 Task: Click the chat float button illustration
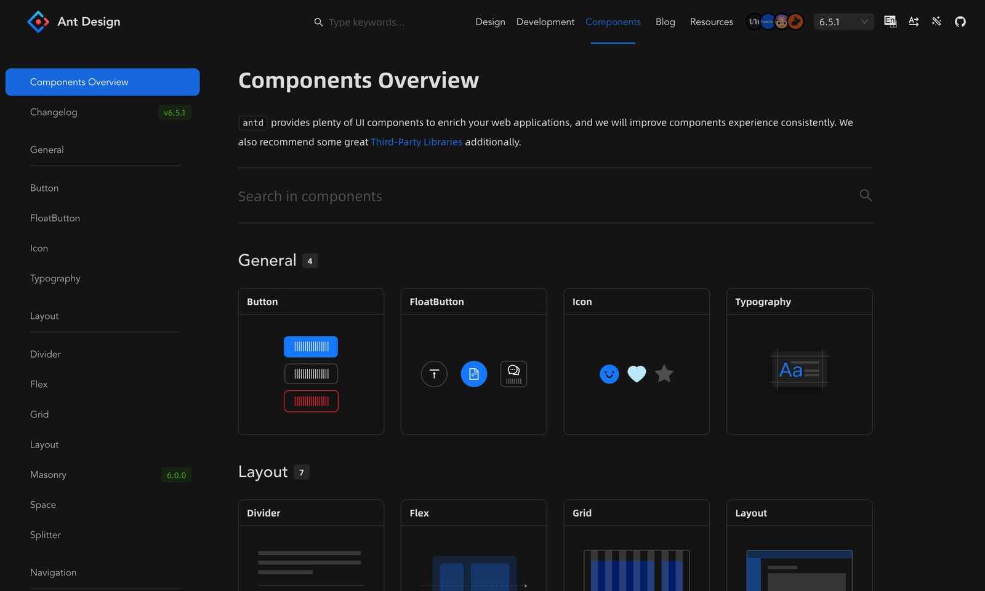click(513, 374)
